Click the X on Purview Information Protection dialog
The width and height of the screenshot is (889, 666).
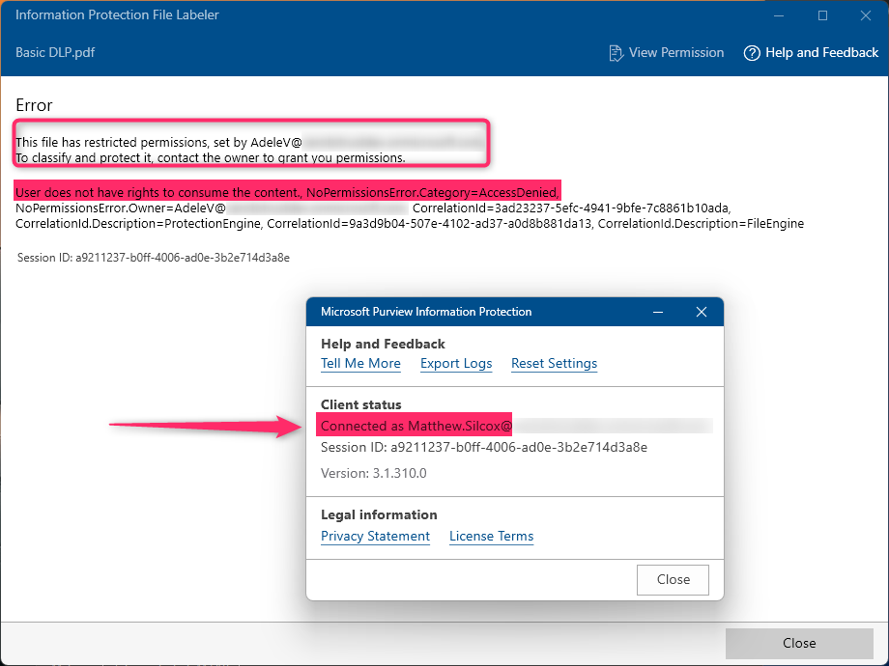(702, 312)
